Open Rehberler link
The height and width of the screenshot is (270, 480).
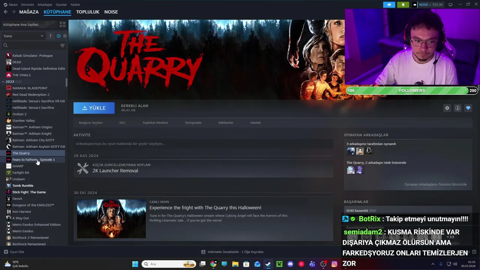226,123
